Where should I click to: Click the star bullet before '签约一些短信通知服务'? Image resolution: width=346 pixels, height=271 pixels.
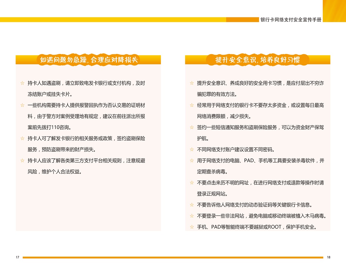click(x=192, y=127)
